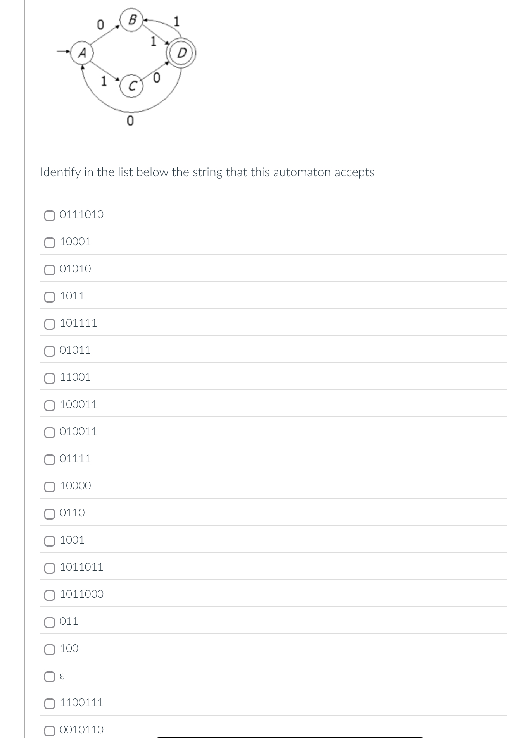Check the box for 1011011
Image resolution: width=532 pixels, height=738 pixels.
(49, 569)
